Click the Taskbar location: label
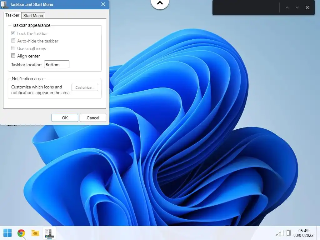The image size is (320, 240). coord(27,65)
